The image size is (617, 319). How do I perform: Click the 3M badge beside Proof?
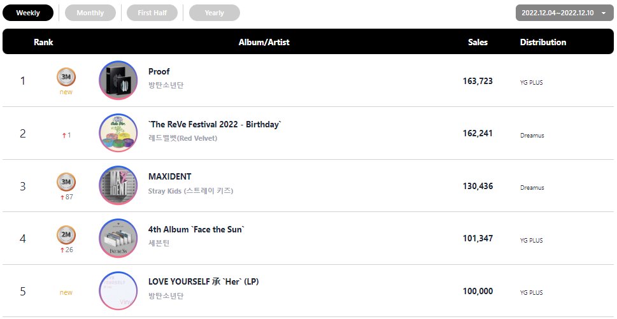click(66, 77)
